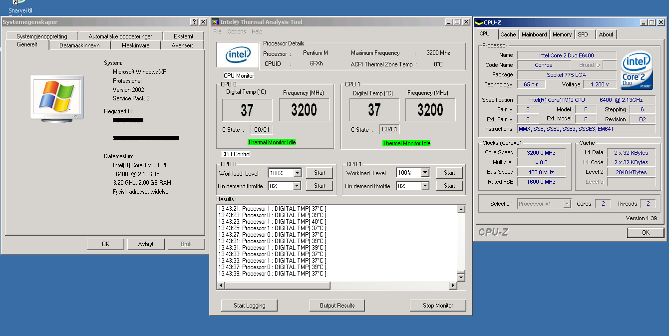669x336 pixels.
Task: Click the Instructions MMX, SSE list field
Action: coord(587,129)
